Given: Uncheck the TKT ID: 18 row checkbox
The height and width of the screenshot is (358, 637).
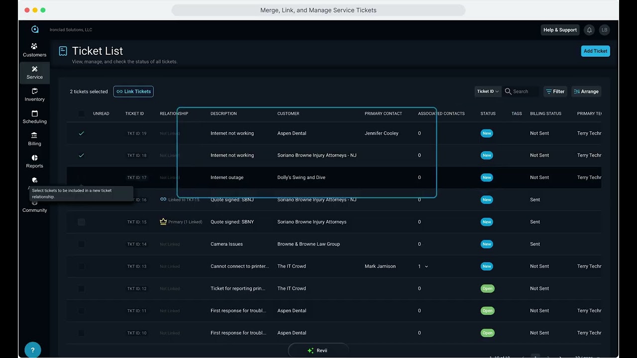Looking at the screenshot, I should [x=81, y=155].
